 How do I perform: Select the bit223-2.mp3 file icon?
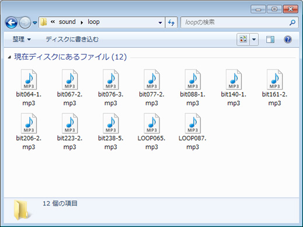click(69, 123)
